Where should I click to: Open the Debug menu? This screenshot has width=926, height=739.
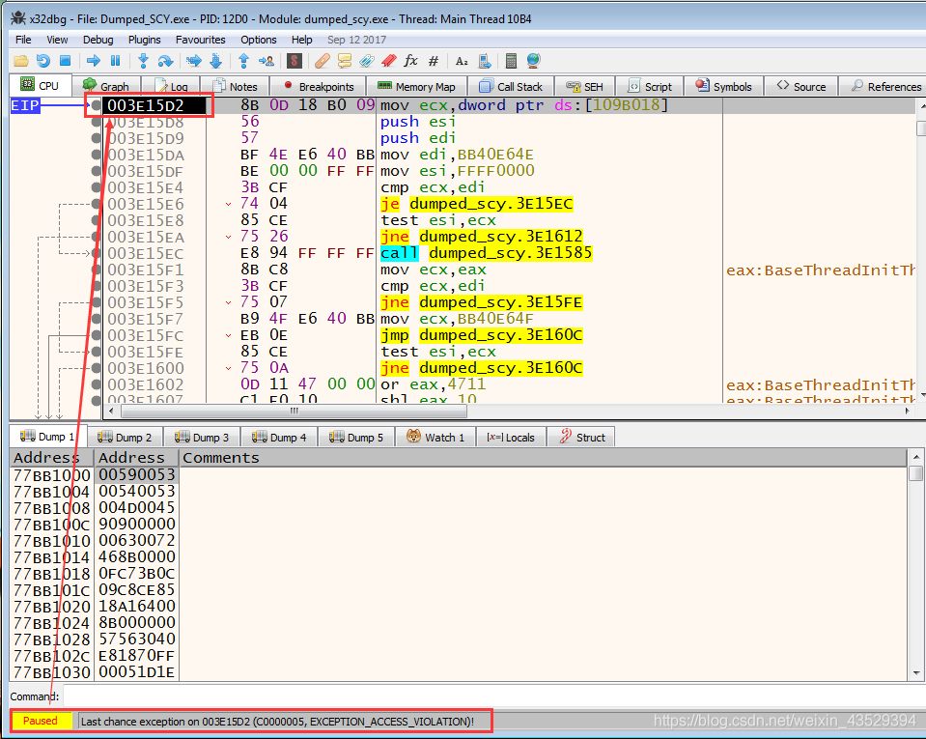click(x=98, y=40)
